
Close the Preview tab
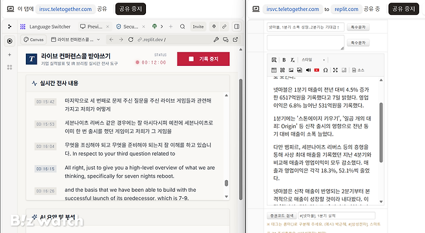coord(108,26)
